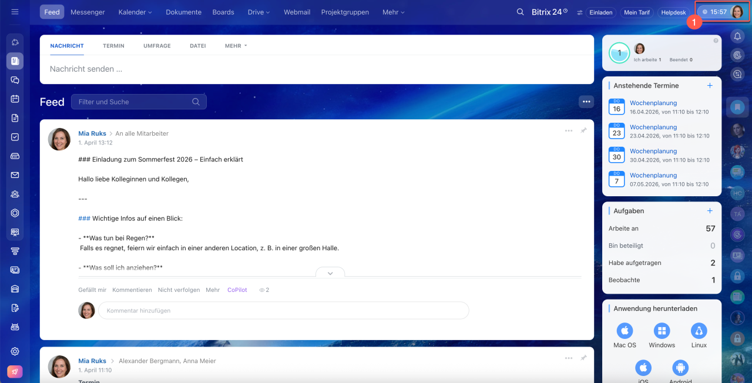Switch to the Umfrage tab
This screenshot has height=383, width=752.
[157, 46]
